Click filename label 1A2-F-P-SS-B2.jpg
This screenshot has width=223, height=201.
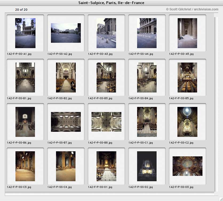(x=59, y=98)
